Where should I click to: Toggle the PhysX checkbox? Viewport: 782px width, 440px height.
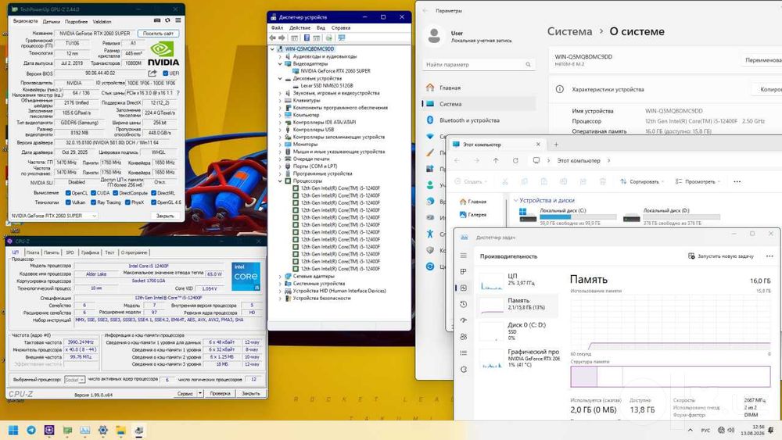pos(127,202)
